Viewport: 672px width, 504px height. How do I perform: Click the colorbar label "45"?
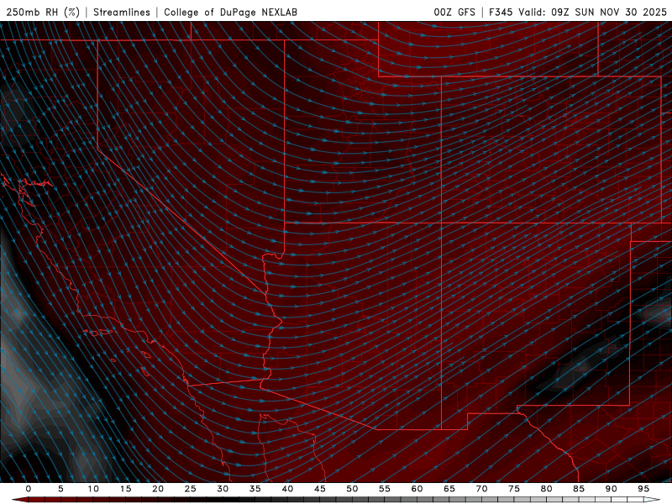pos(320,489)
